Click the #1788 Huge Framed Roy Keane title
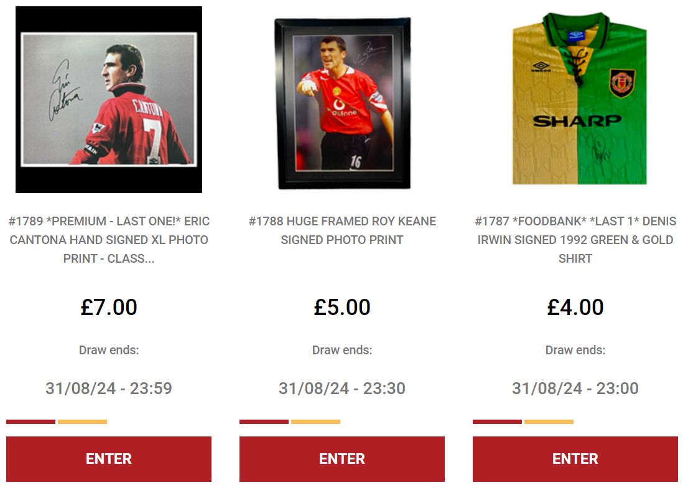 pos(342,230)
